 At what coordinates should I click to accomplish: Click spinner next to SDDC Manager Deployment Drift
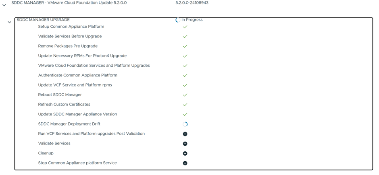point(185,124)
